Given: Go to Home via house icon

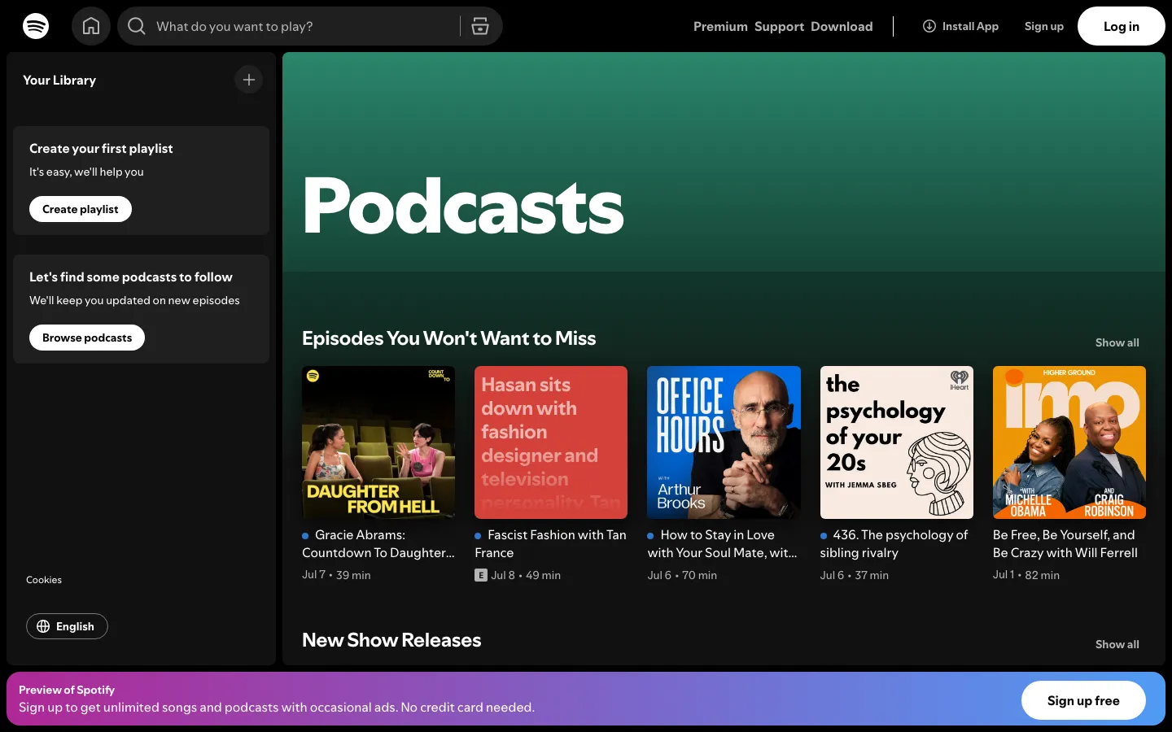Looking at the screenshot, I should (x=91, y=26).
